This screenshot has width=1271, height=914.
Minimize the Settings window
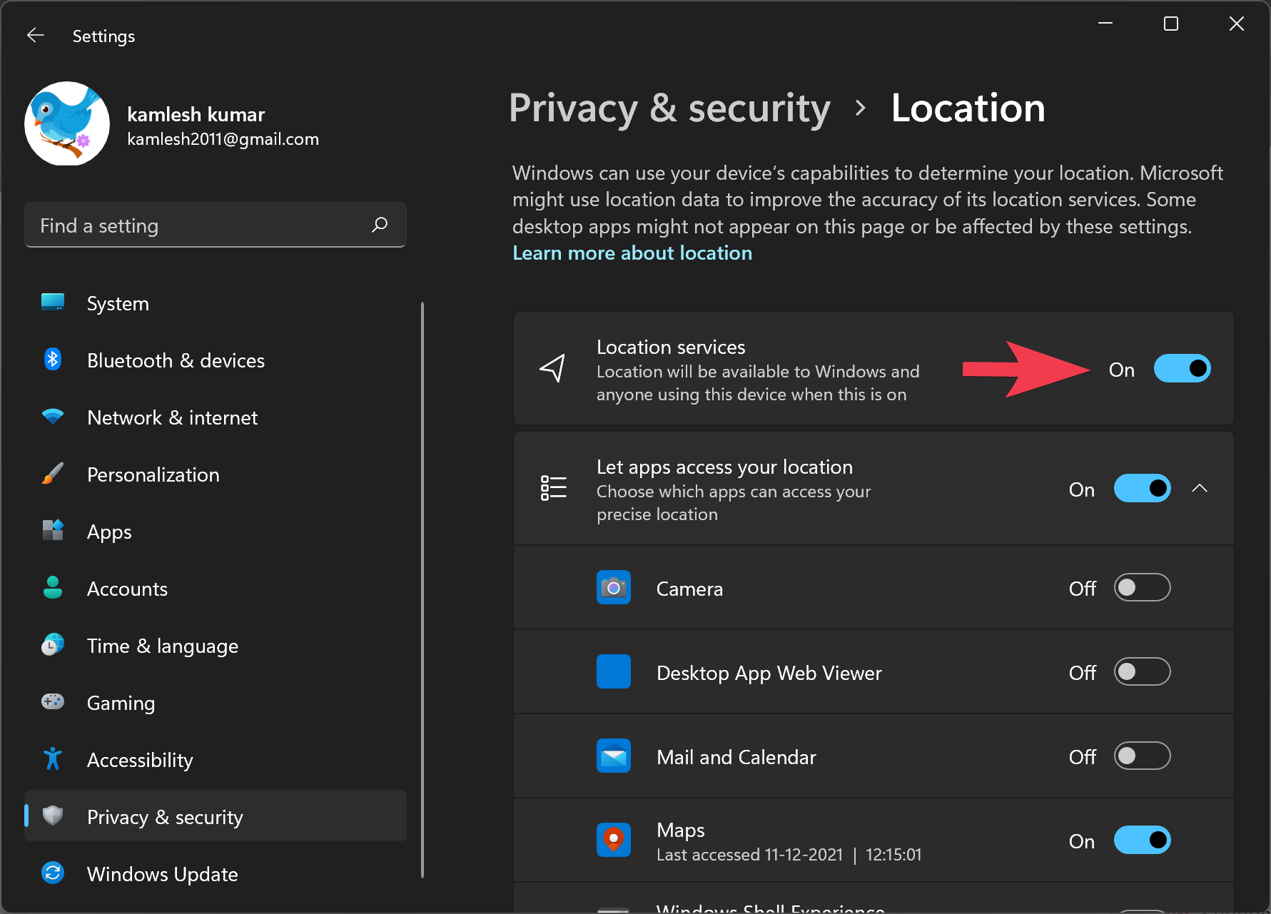click(x=1105, y=24)
